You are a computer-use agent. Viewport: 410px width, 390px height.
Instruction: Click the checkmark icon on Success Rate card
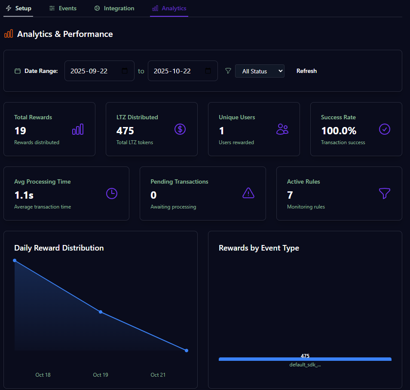[385, 129]
